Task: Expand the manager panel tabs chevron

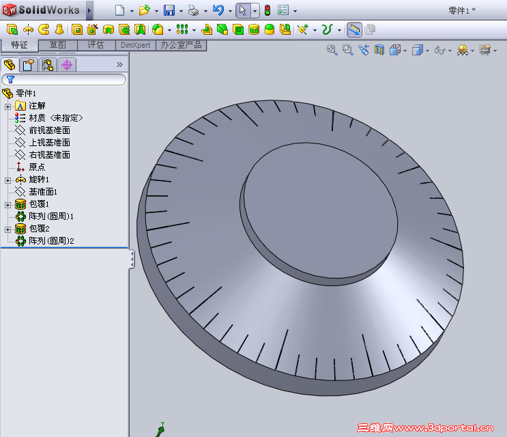Action: click(x=119, y=65)
